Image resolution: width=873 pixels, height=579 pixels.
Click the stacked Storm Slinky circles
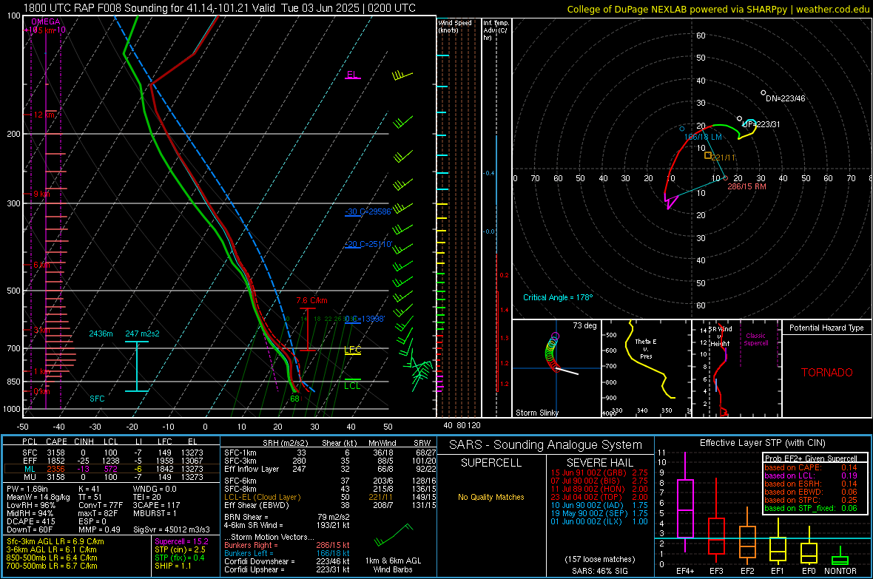pos(552,352)
